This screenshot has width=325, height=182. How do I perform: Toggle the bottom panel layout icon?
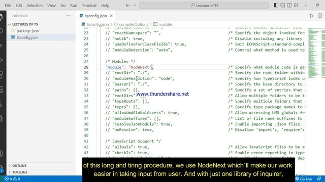click(x=282, y=5)
